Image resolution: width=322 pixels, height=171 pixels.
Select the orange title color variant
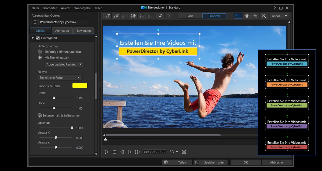coord(287,84)
